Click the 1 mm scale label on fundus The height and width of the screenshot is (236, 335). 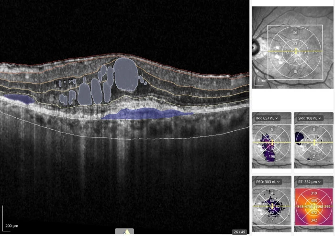click(263, 80)
